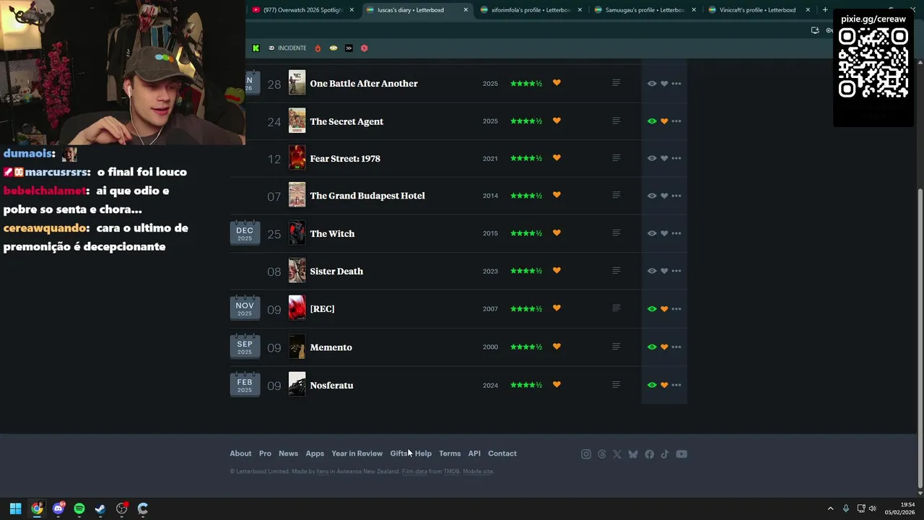924x520 pixels.
Task: Open more options menu for The Witch
Action: click(676, 233)
